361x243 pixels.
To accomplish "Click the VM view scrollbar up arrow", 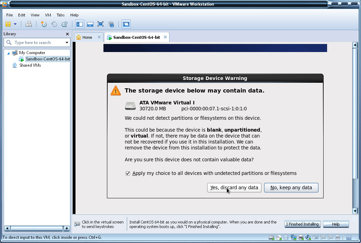I will click(355, 45).
